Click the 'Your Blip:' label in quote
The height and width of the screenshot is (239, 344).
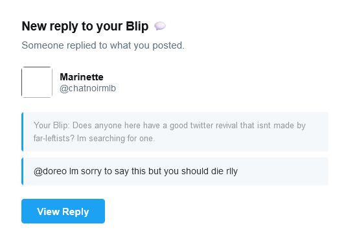52,126
